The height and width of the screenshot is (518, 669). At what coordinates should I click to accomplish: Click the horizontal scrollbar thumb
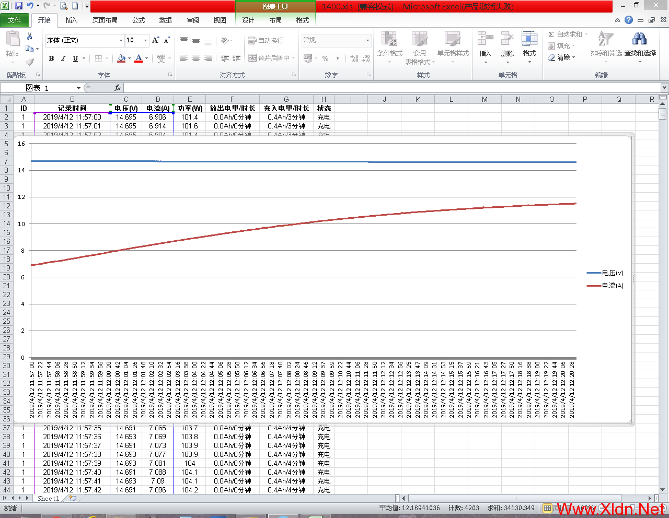[x=514, y=499]
